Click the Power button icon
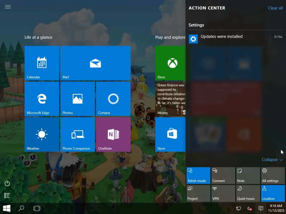Viewport: 286px width, 214px height. coord(7,183)
